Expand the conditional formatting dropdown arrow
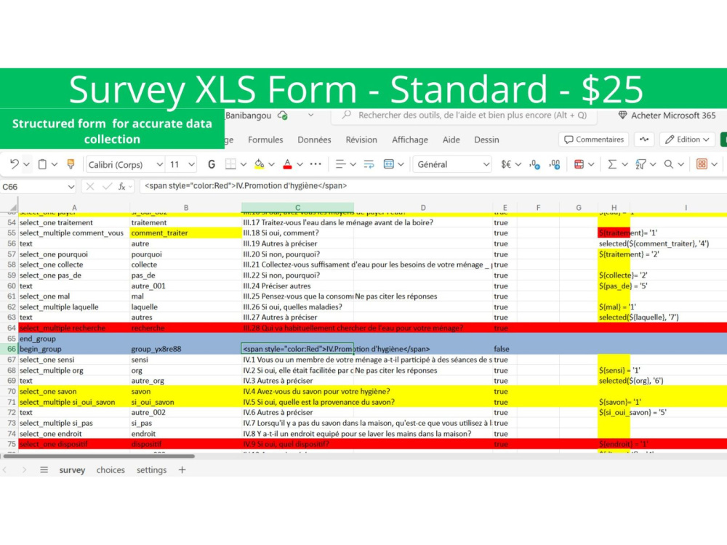Viewport: 727px width, 545px height. (591, 164)
